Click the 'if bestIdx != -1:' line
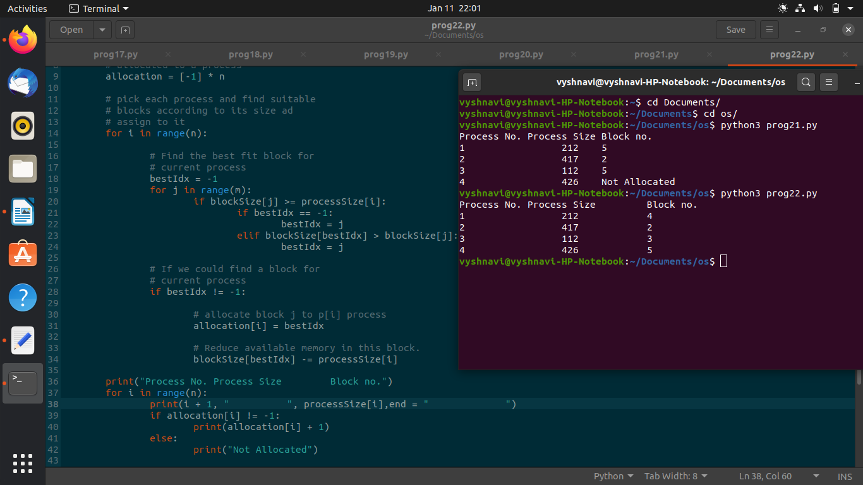Image resolution: width=863 pixels, height=485 pixels. pyautogui.click(x=198, y=292)
